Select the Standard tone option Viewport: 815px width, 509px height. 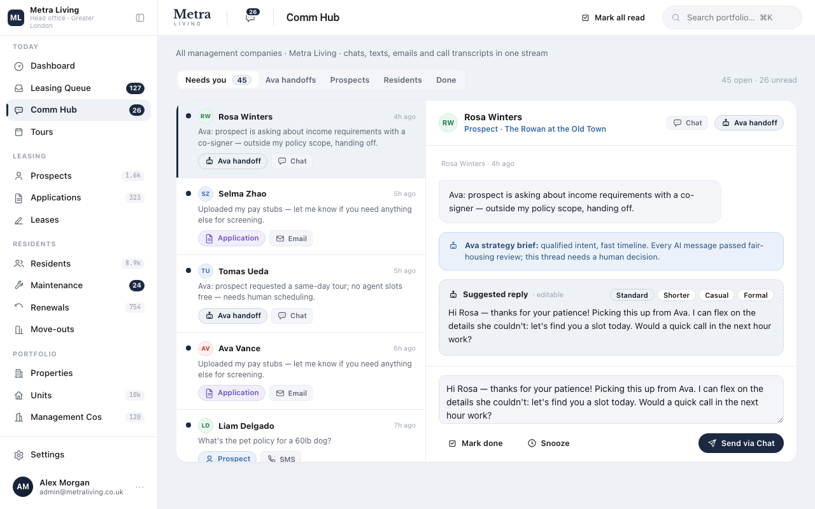(632, 295)
